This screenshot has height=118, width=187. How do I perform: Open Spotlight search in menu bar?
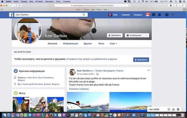(176, 2)
